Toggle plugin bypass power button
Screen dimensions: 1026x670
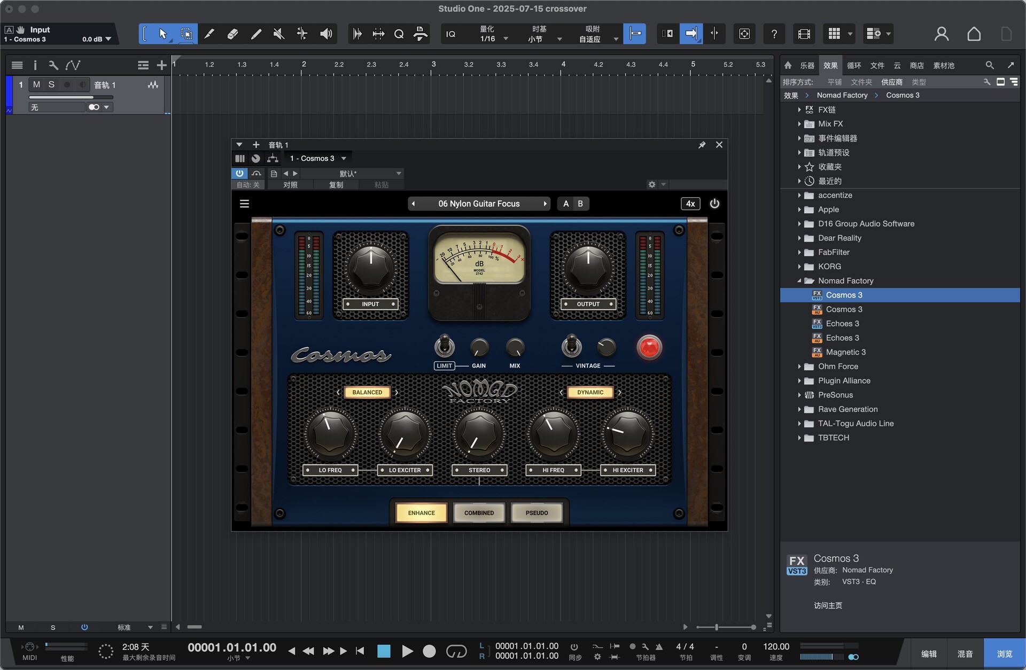[x=239, y=173]
